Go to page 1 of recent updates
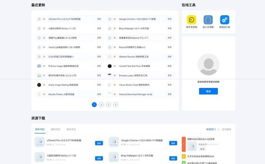This screenshot has width=265, height=164. pos(94,105)
